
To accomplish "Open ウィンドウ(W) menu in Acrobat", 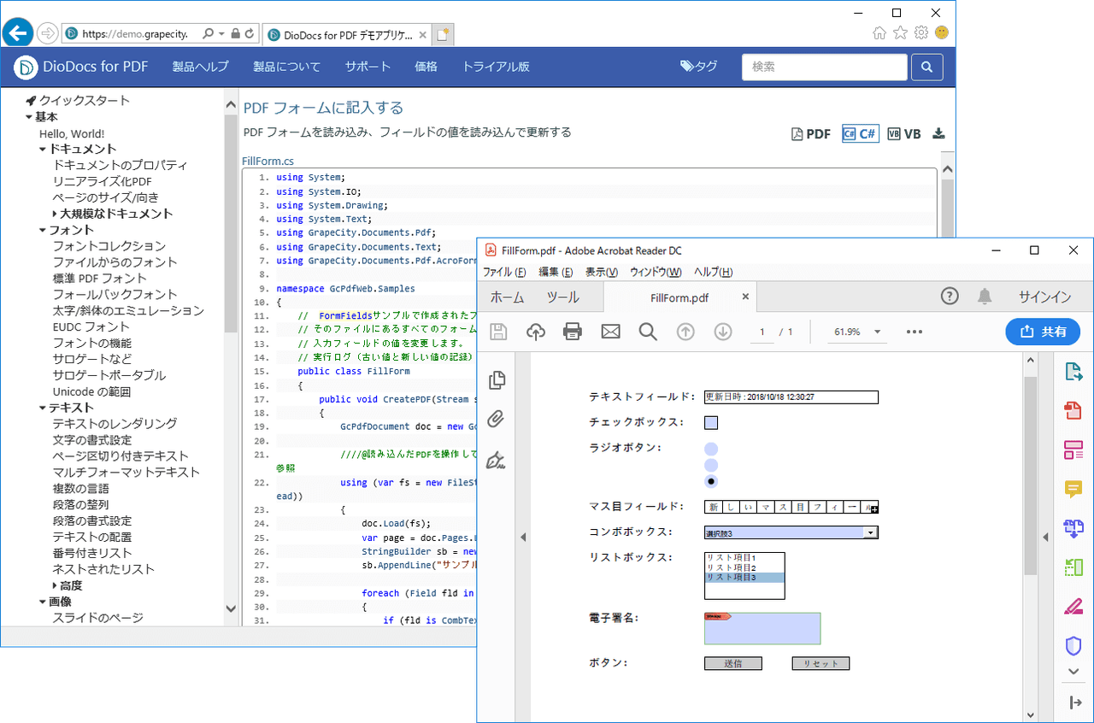I will pyautogui.click(x=656, y=272).
